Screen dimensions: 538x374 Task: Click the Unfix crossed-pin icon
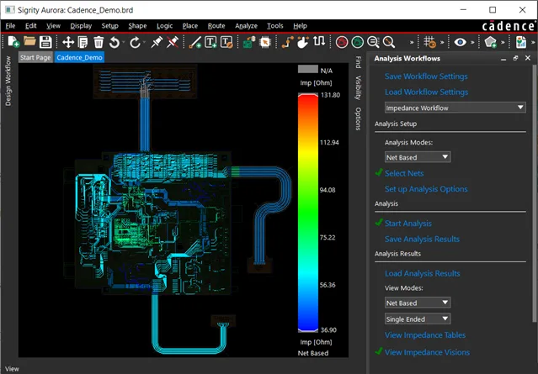click(x=173, y=42)
